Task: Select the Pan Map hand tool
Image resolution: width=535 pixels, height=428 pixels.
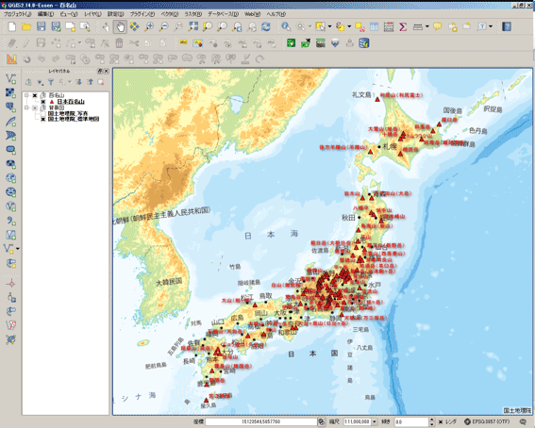Action: 120,27
